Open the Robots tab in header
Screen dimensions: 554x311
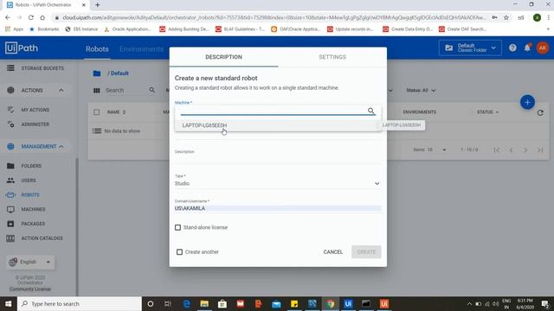[97, 49]
